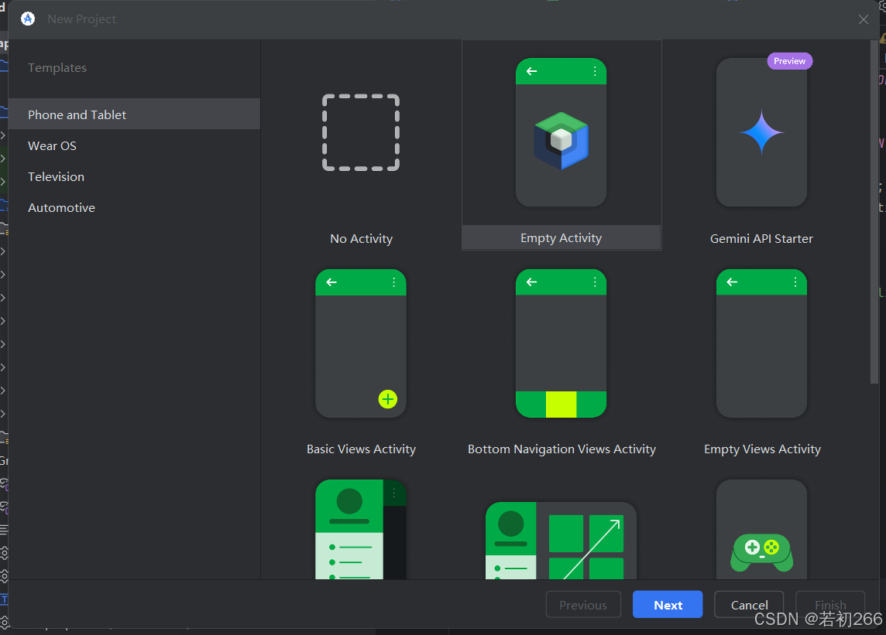The width and height of the screenshot is (886, 635).
Task: Click the back arrow in Empty Activity preview
Action: click(x=532, y=71)
